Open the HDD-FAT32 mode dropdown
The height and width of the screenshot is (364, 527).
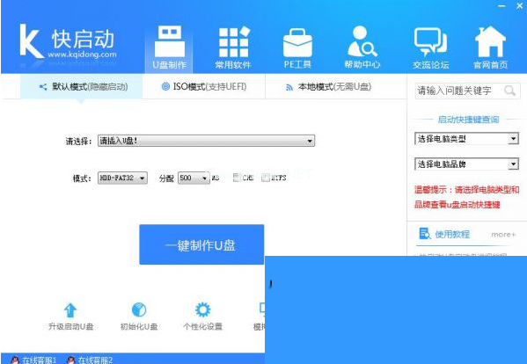click(122, 178)
